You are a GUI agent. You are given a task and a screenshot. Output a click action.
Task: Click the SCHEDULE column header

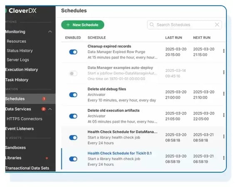click(x=96, y=38)
